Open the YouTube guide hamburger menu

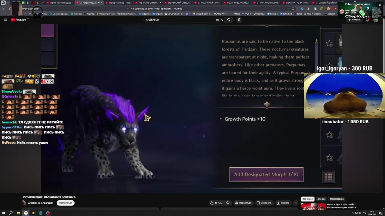tap(5, 20)
